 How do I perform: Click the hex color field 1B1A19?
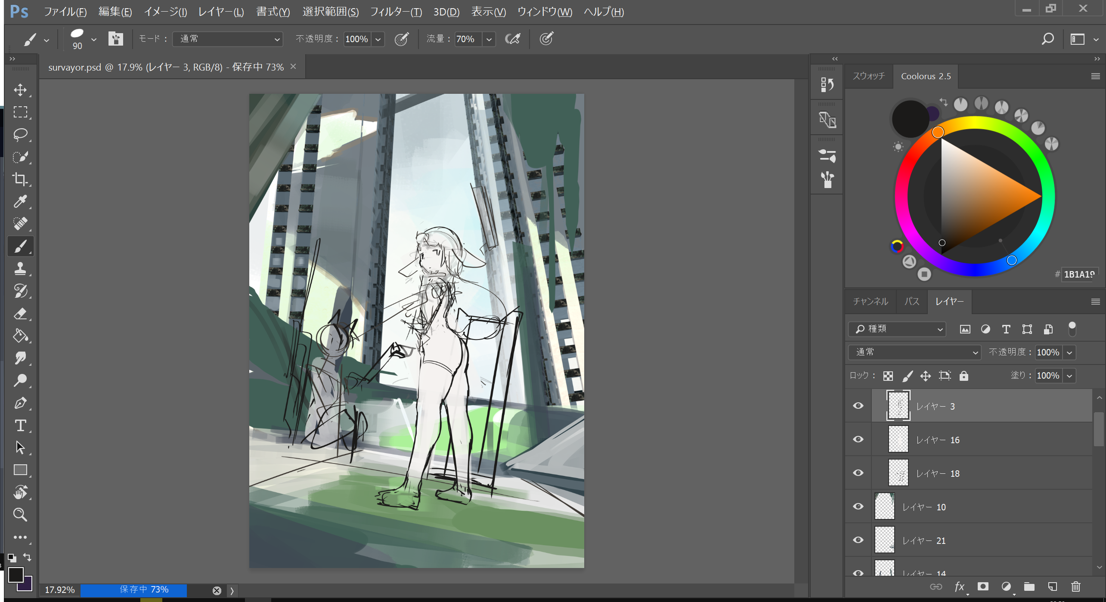click(1079, 274)
